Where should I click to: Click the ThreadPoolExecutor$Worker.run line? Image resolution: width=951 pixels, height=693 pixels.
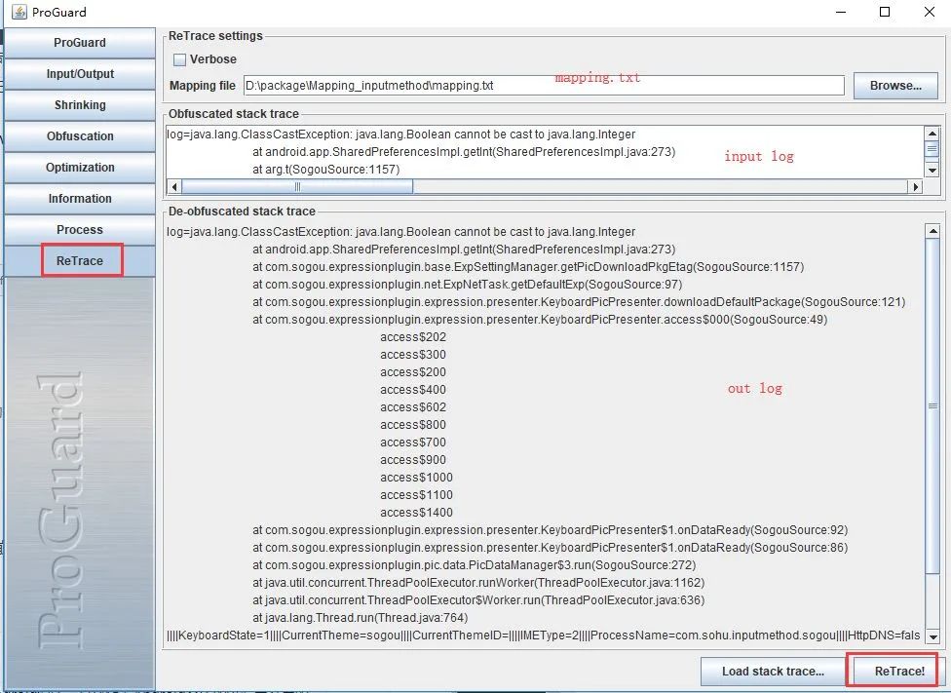(478, 601)
